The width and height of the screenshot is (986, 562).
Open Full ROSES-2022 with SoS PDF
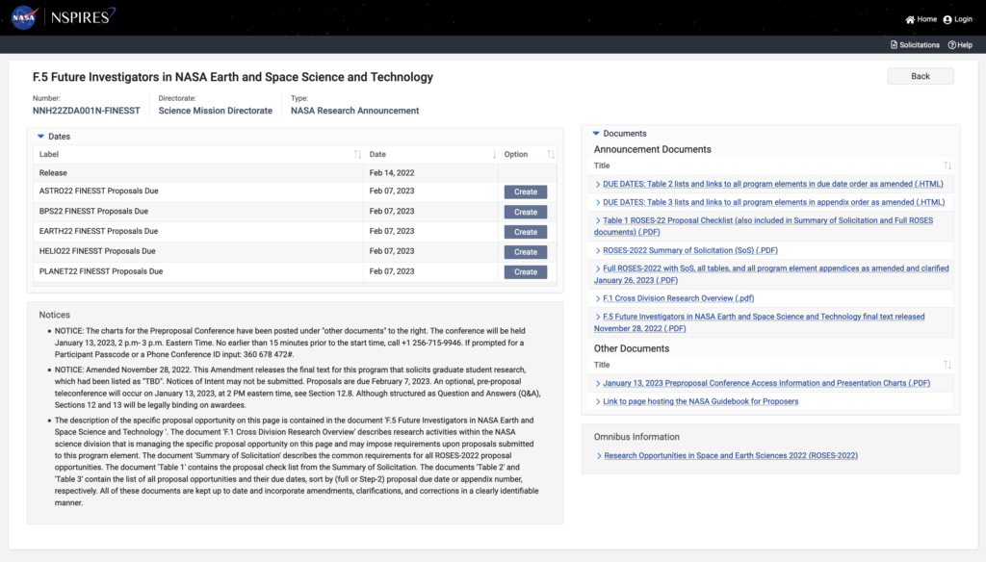tap(771, 274)
